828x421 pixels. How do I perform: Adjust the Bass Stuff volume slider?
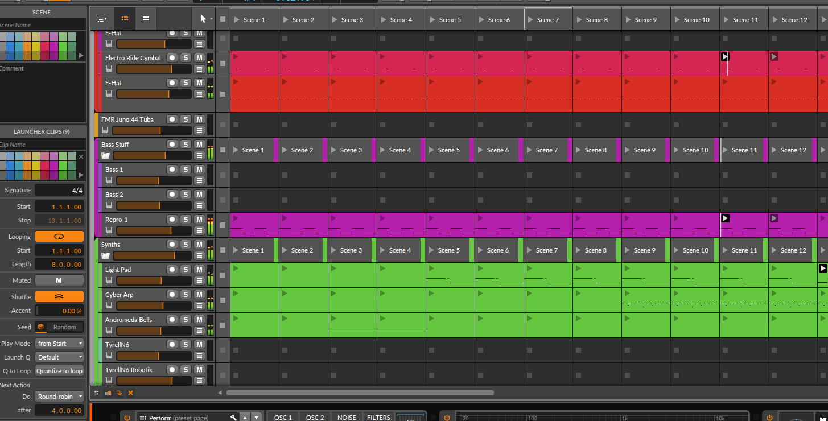(152, 155)
